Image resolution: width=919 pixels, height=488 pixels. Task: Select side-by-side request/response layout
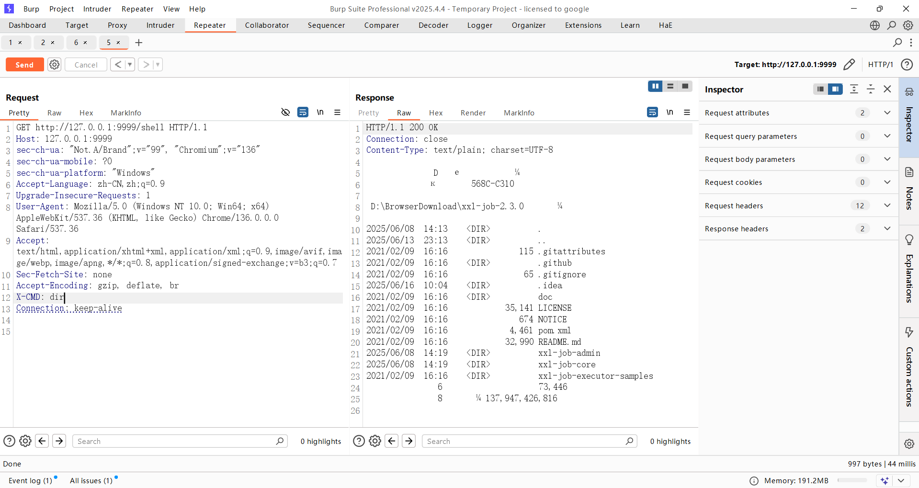point(655,86)
